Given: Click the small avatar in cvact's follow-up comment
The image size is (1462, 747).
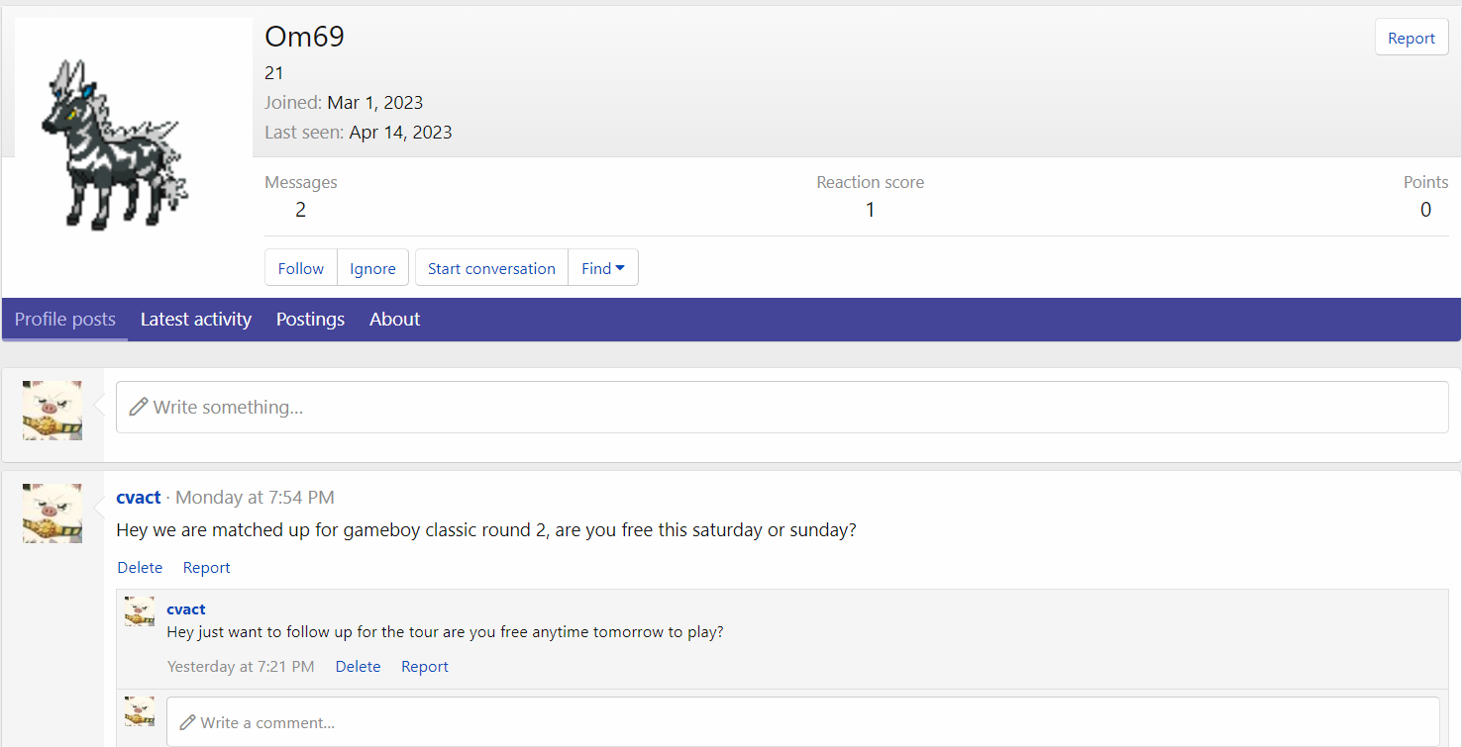Looking at the screenshot, I should 140,611.
